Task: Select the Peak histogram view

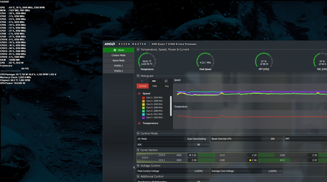Action: pos(155,86)
